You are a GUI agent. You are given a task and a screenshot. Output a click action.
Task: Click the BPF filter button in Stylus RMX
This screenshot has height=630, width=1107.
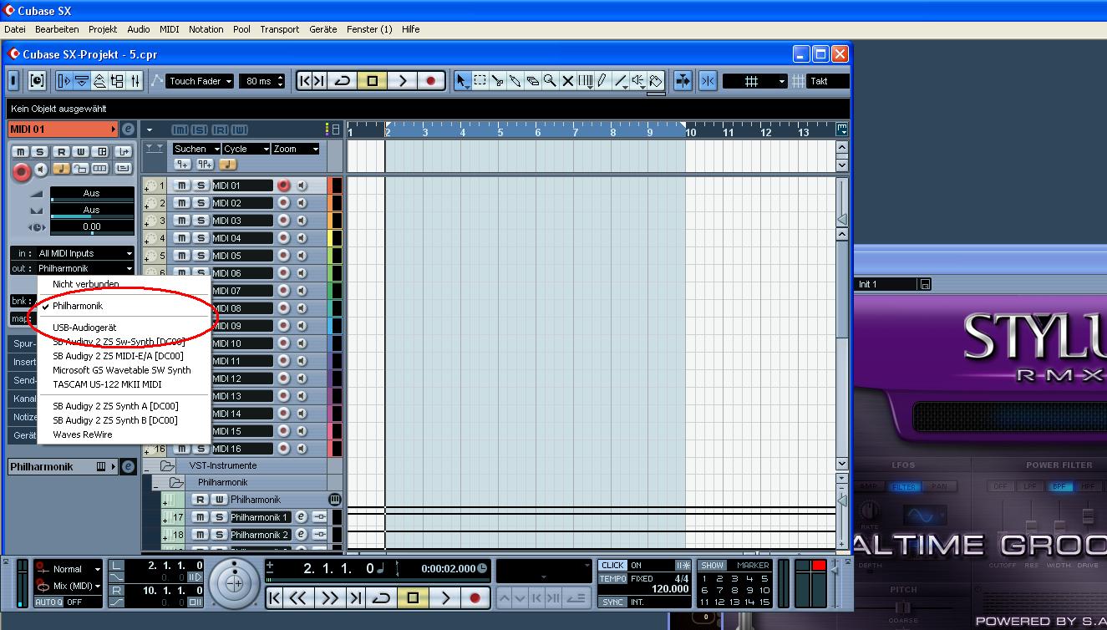tap(1060, 486)
